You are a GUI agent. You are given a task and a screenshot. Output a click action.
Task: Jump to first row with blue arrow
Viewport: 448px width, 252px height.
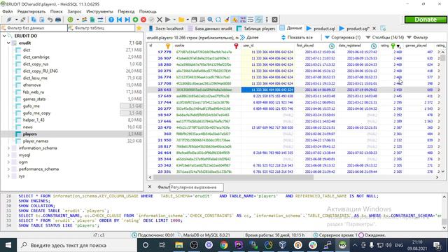coord(119,20)
